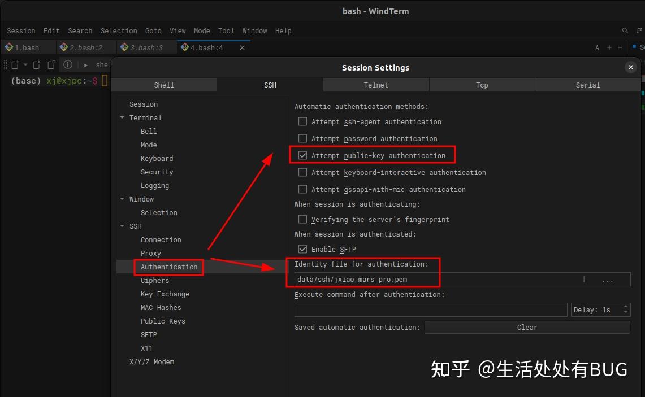Click the 'A' font icon in the tab bar
Screen dimensions: 645x397
pos(597,47)
